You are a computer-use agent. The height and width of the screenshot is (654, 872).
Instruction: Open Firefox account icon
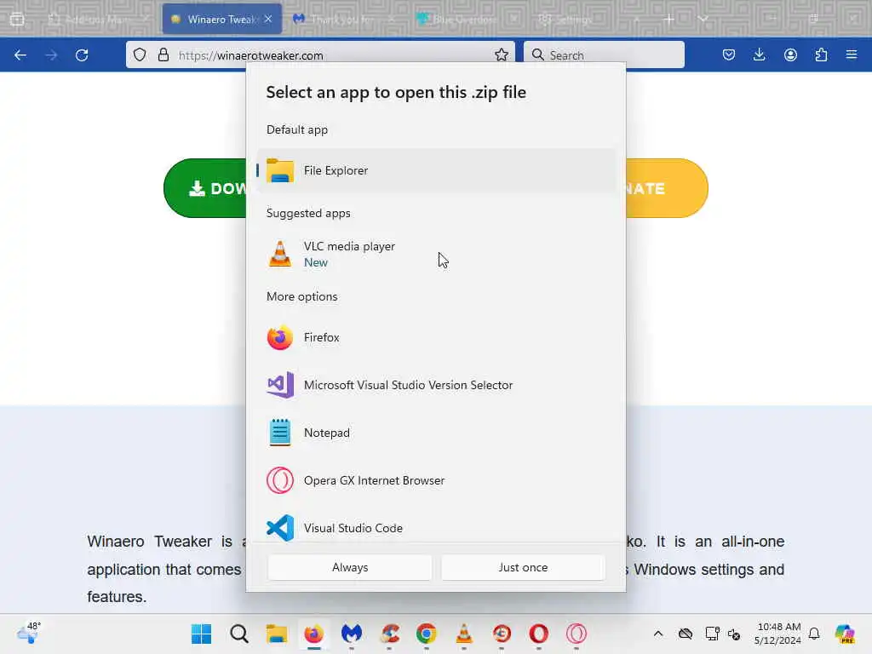point(790,54)
